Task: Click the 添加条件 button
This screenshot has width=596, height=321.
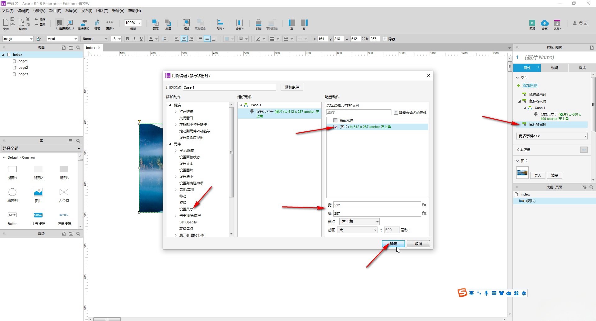Action: [292, 87]
